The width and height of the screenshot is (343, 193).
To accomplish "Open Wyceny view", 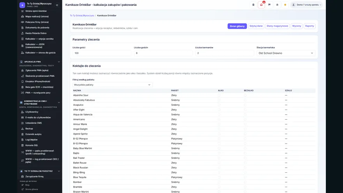I will point(297,26).
